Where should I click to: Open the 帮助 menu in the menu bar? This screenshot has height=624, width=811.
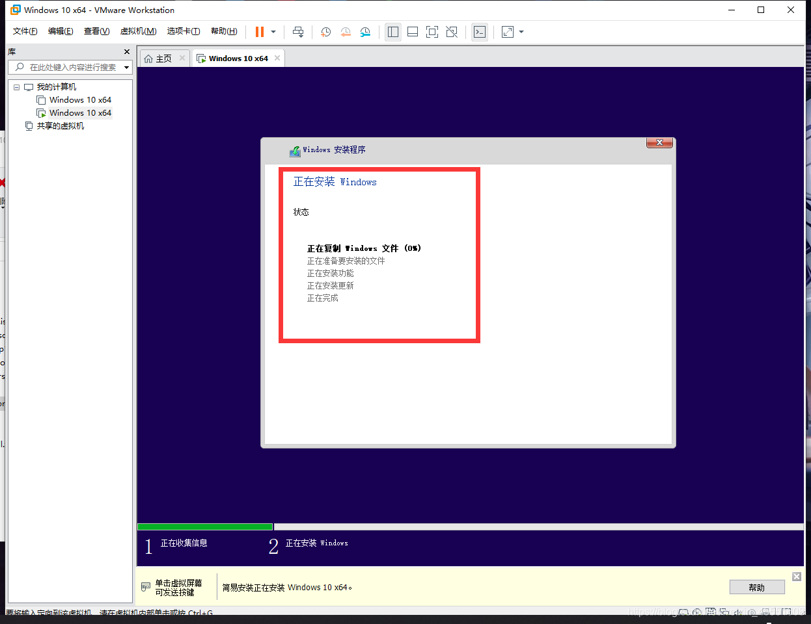(224, 31)
